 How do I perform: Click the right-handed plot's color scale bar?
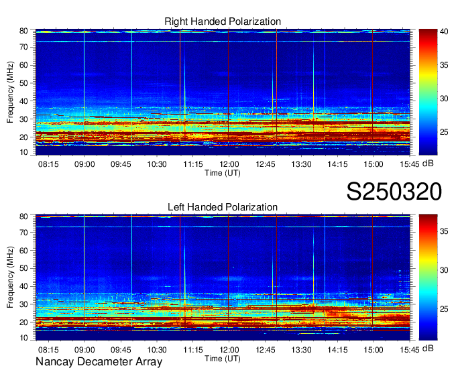click(428, 92)
